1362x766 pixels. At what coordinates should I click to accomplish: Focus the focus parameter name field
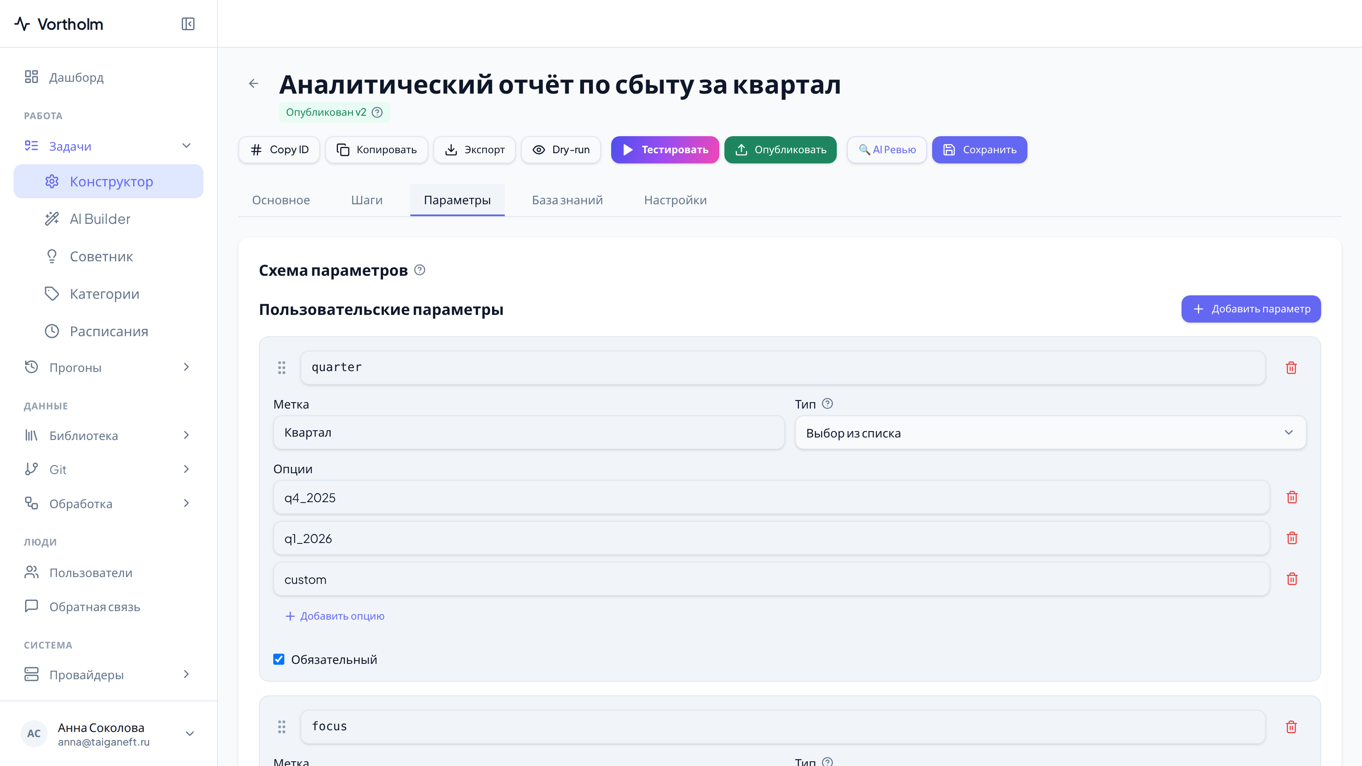coord(783,727)
